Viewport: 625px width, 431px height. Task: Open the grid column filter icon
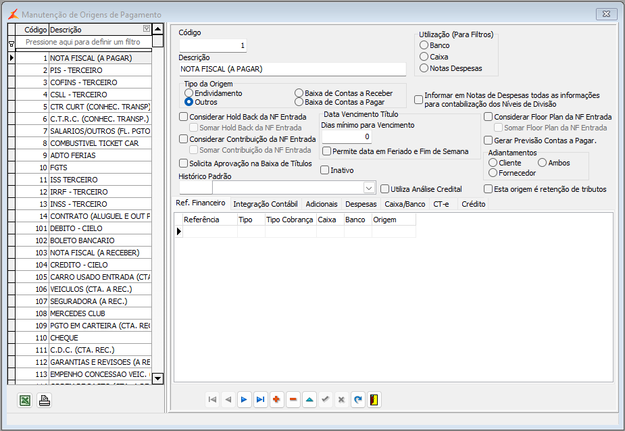pos(147,28)
